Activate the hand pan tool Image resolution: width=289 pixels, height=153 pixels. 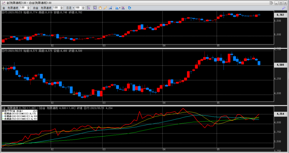[100, 8]
